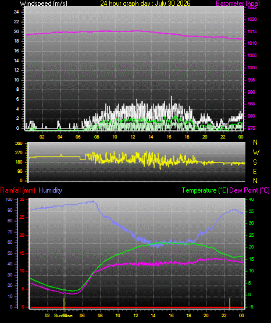Click the "Dew Point (°C)" legend label

point(249,190)
